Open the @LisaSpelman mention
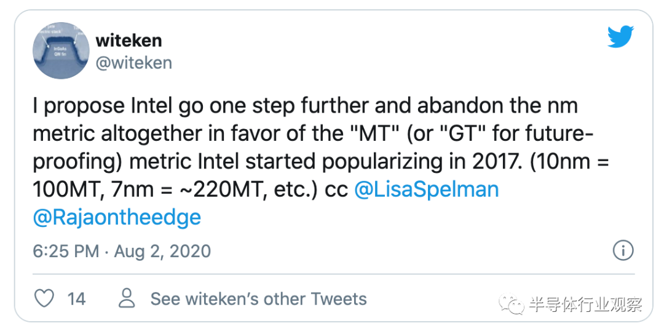The height and width of the screenshot is (334, 664). coord(427,189)
